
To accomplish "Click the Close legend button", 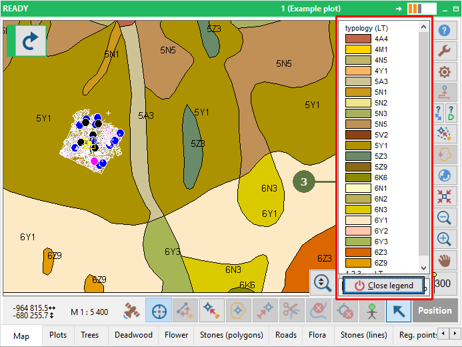I will coord(383,286).
